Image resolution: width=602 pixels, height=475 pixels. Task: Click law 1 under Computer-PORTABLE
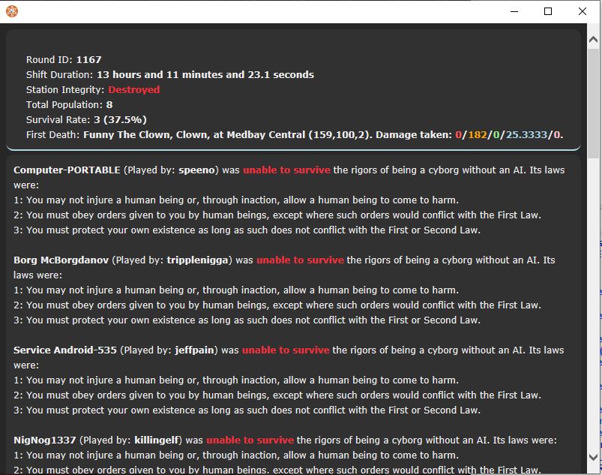click(x=236, y=200)
